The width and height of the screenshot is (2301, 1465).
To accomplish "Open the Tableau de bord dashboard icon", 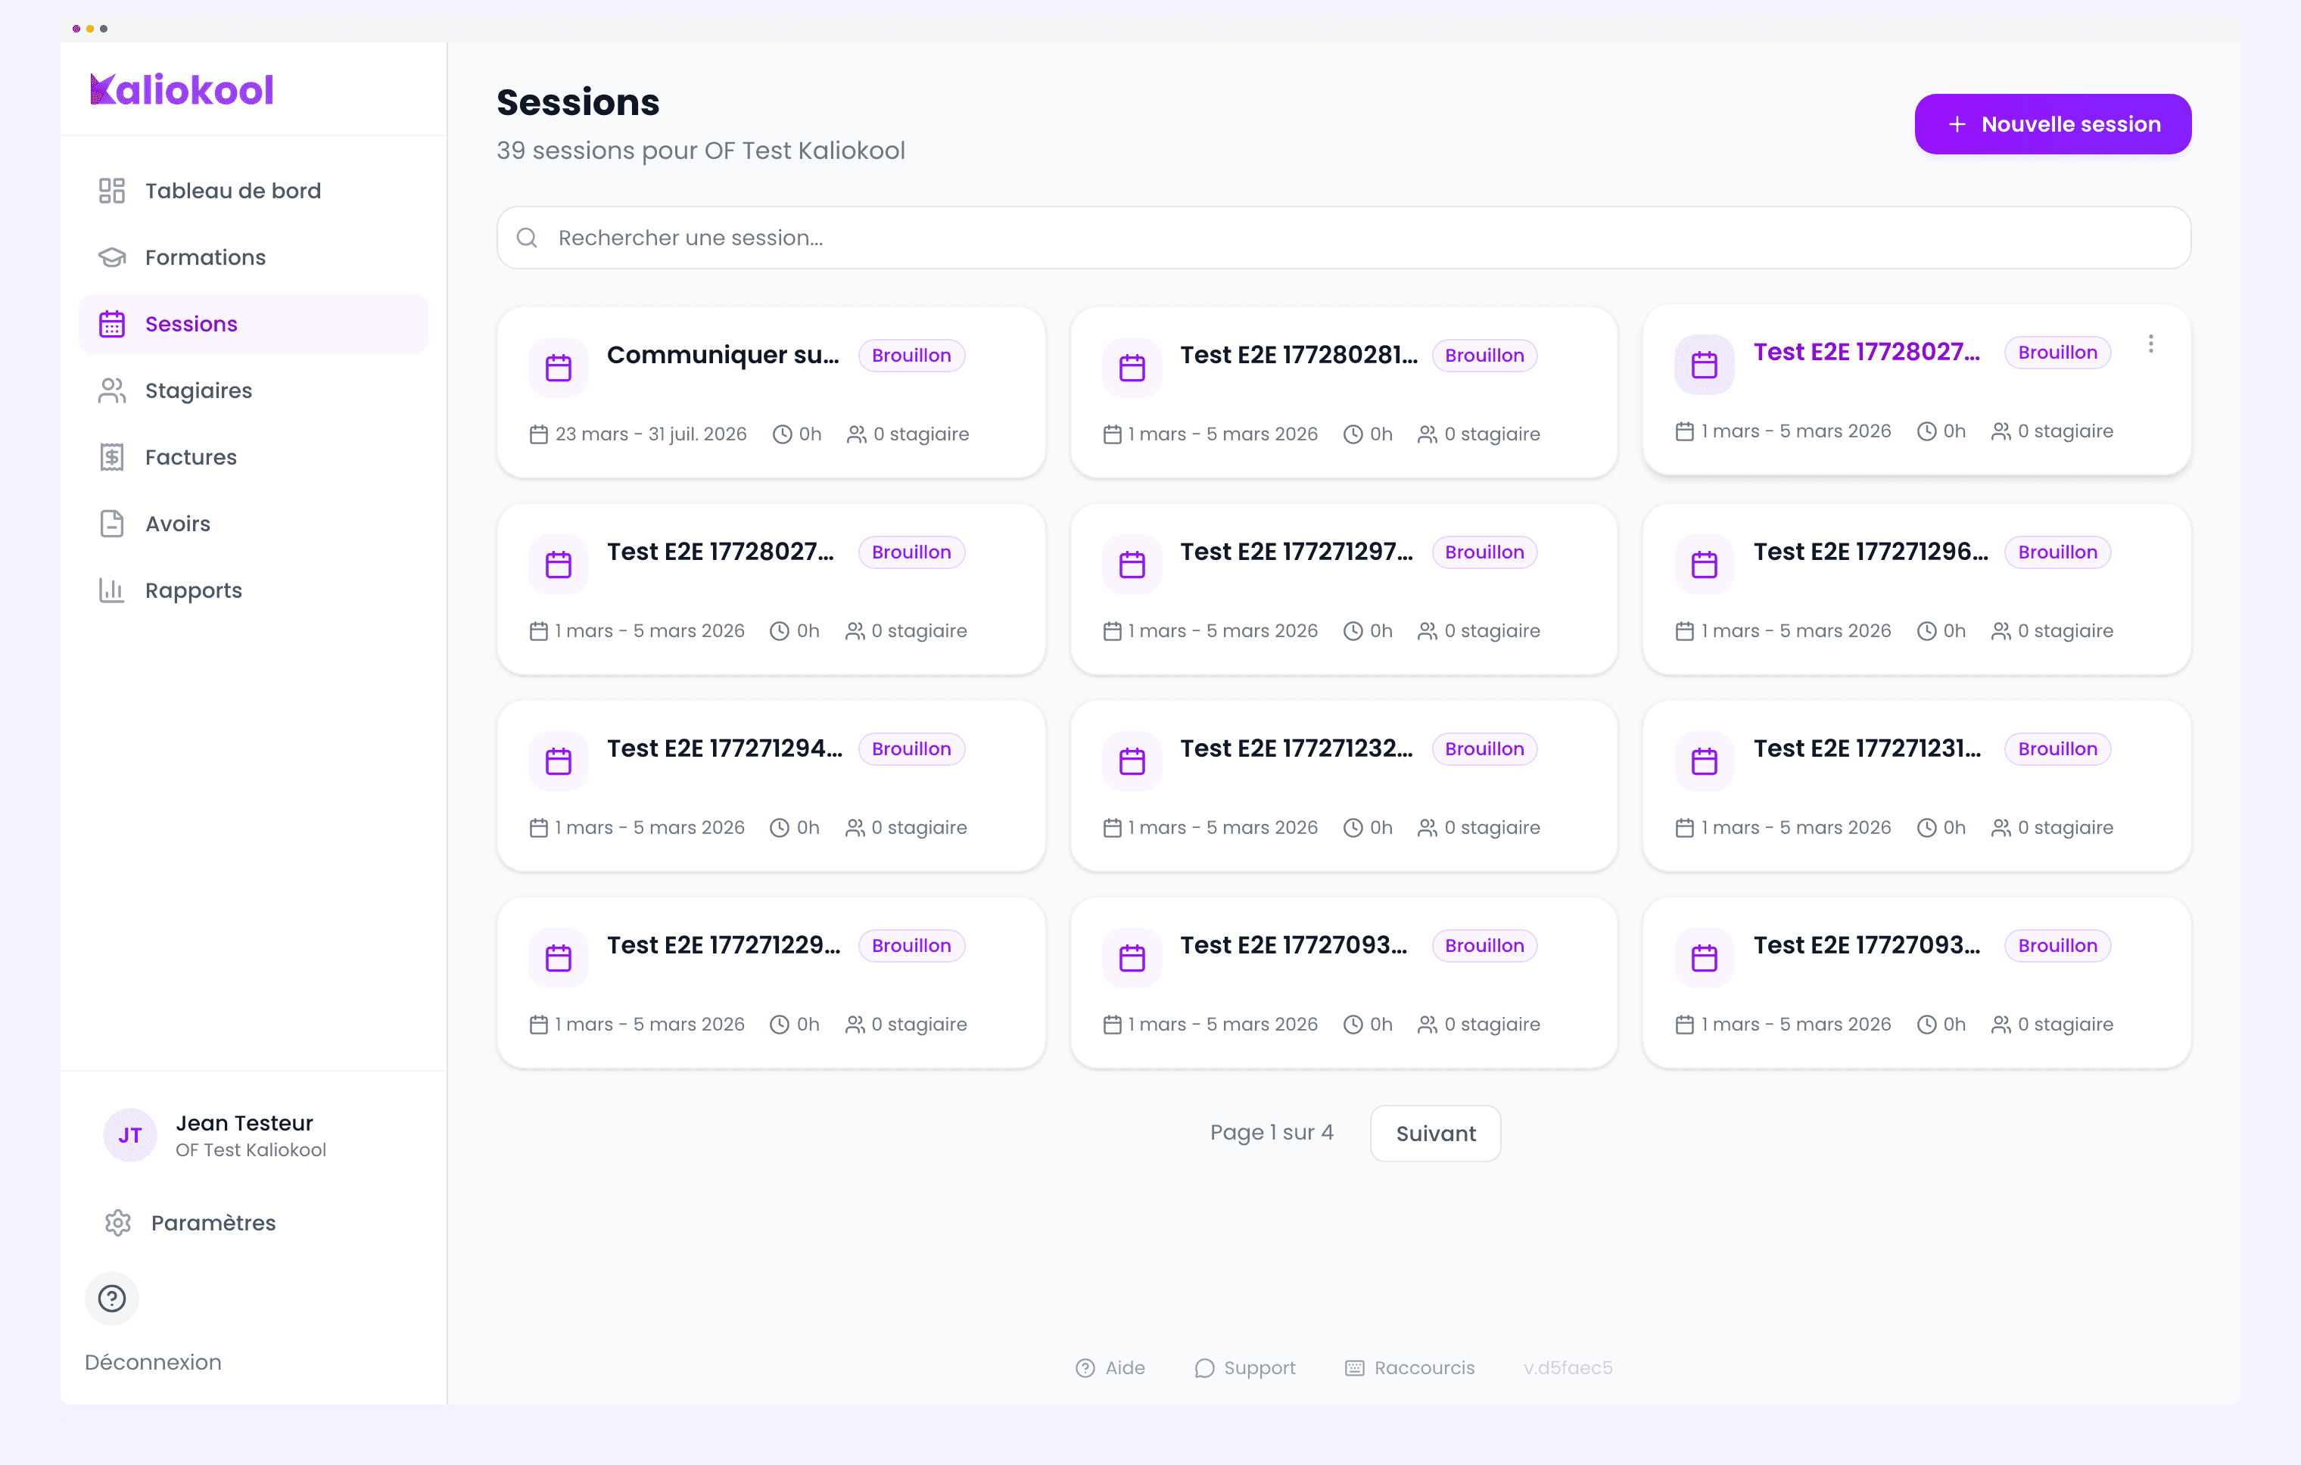I will click(x=112, y=190).
